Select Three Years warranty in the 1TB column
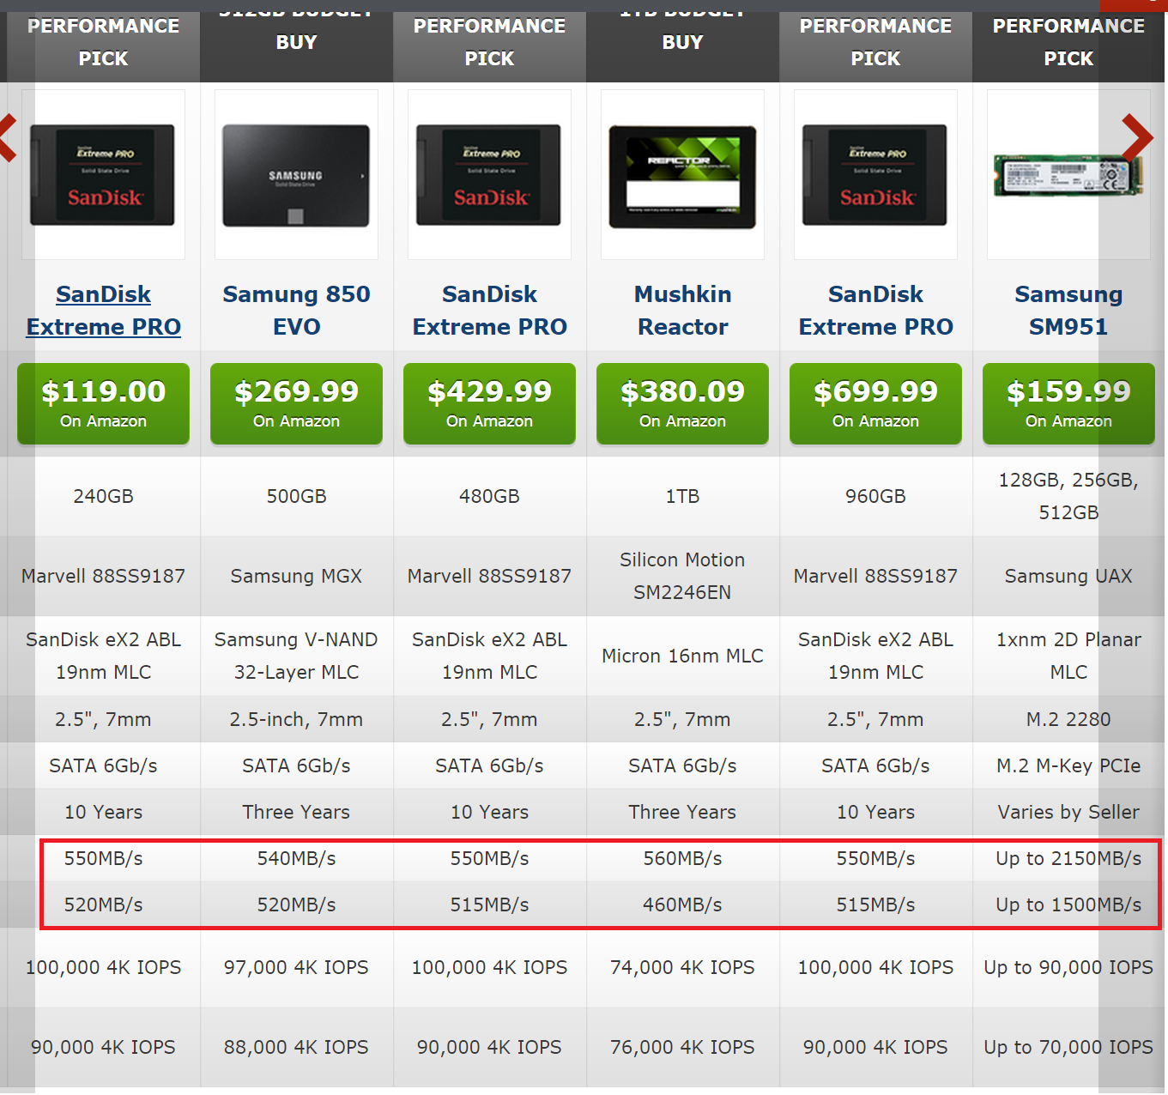 point(682,812)
